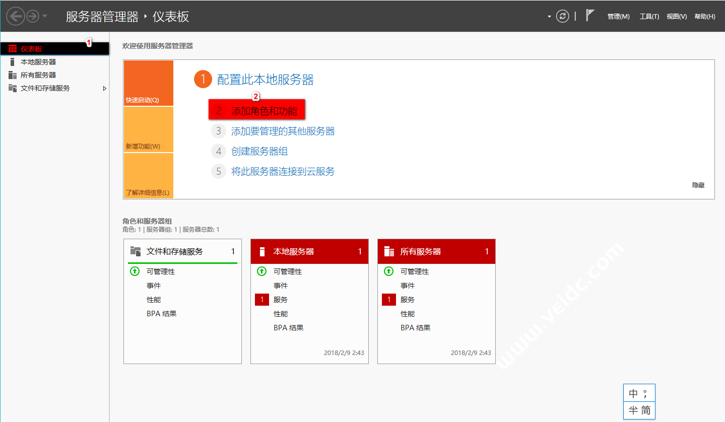Open navigation history dropdown arrow
The image size is (725, 422).
tap(45, 16)
